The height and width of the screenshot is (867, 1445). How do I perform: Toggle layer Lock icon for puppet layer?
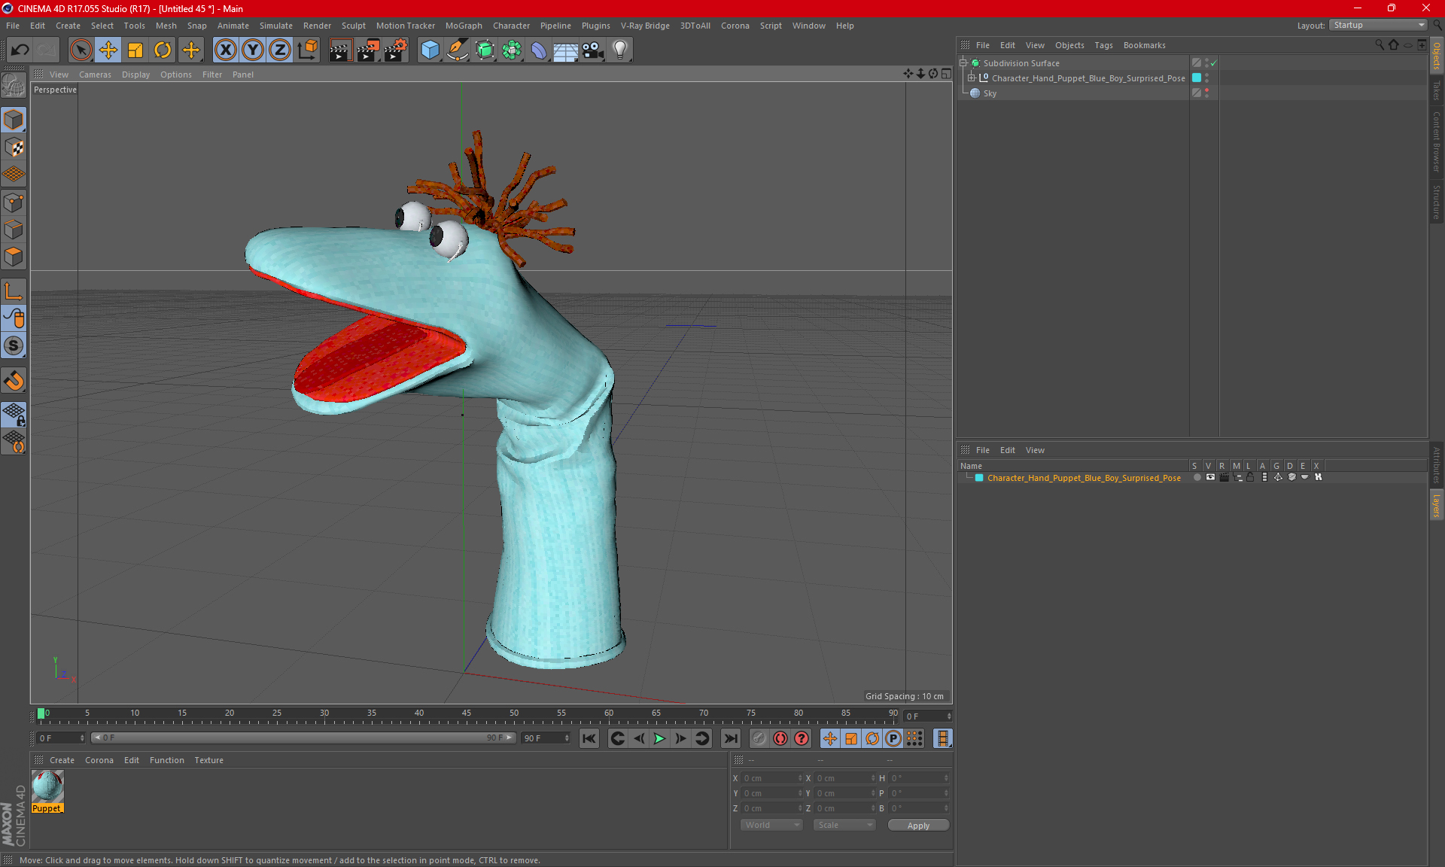(x=1250, y=477)
